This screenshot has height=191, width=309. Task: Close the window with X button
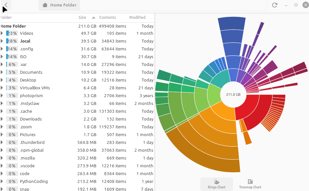tap(306, 5)
